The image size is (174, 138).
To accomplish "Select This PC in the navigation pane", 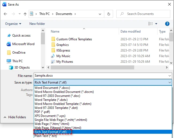I will 17,61.
